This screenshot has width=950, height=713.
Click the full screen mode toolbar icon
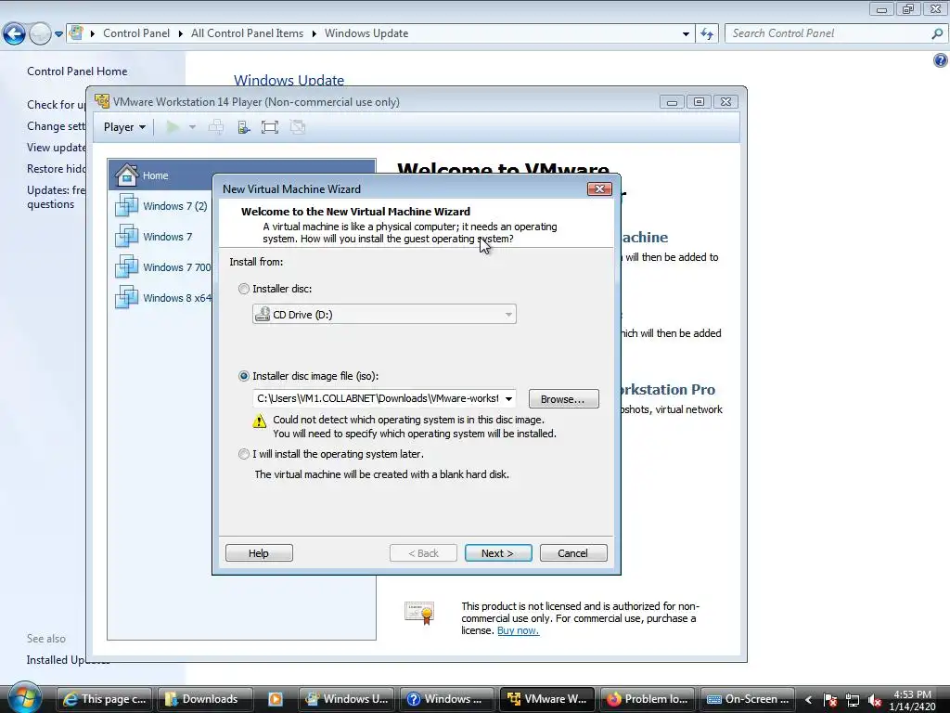(x=270, y=126)
